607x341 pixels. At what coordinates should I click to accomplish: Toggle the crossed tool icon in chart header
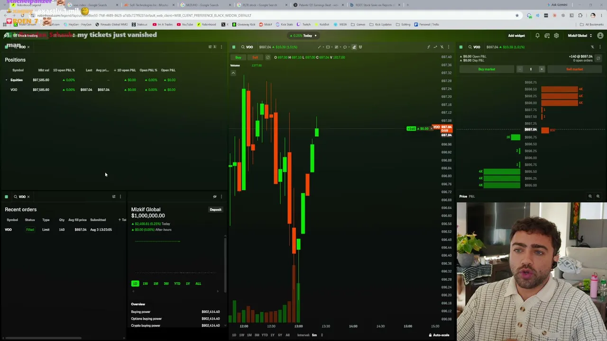442,47
